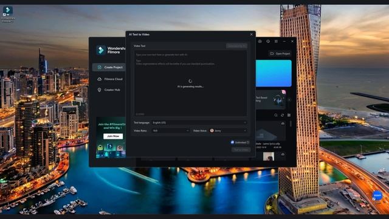The width and height of the screenshot is (389, 219).
Task: Click the refresh icon above recent projects
Action: (x=282, y=115)
